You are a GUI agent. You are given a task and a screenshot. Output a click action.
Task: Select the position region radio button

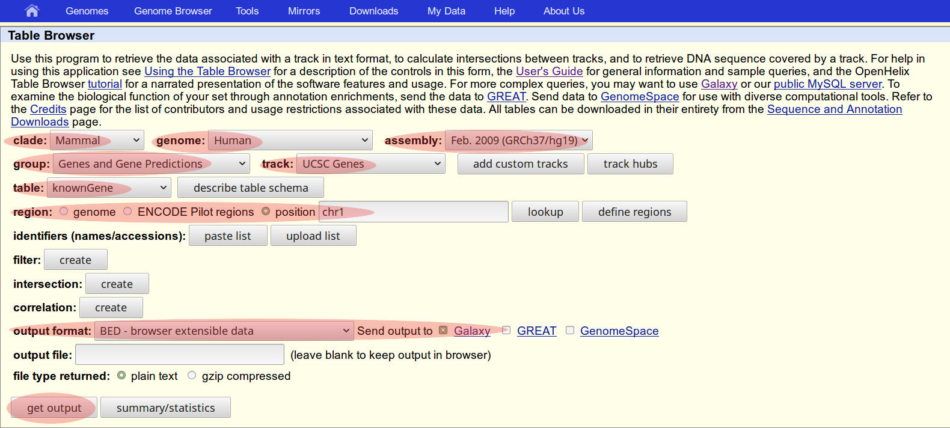click(x=266, y=211)
